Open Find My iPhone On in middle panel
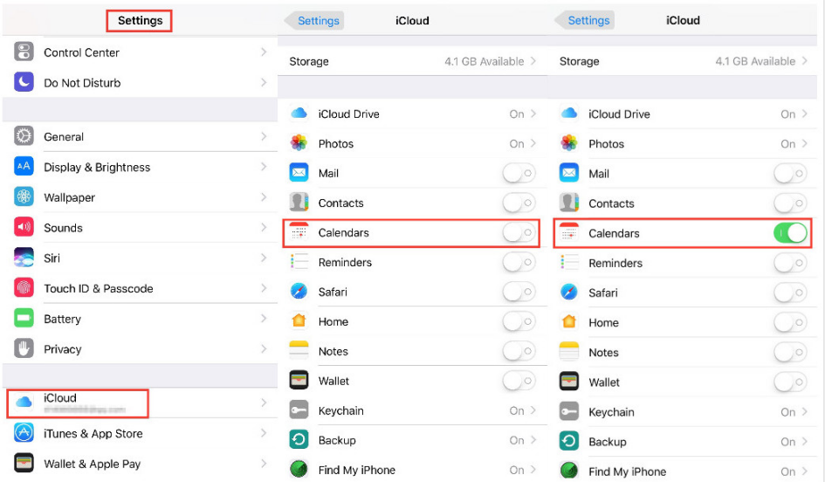The width and height of the screenshot is (825, 482). coord(522,470)
